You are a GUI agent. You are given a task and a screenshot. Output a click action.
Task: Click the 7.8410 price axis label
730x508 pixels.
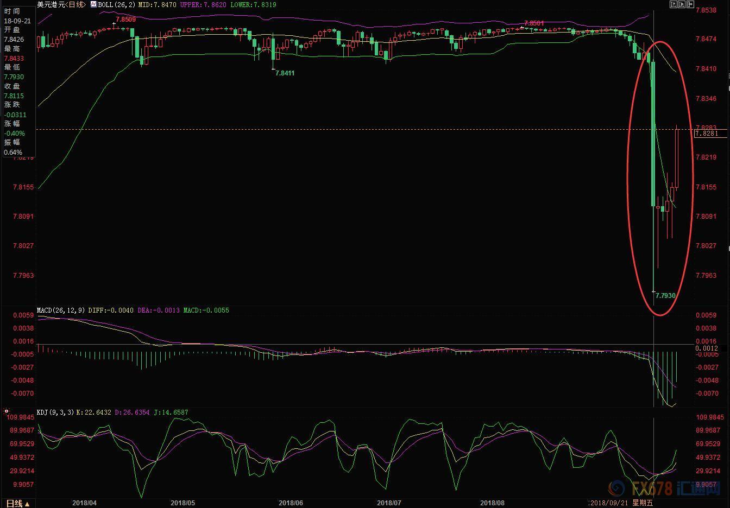tap(706, 69)
